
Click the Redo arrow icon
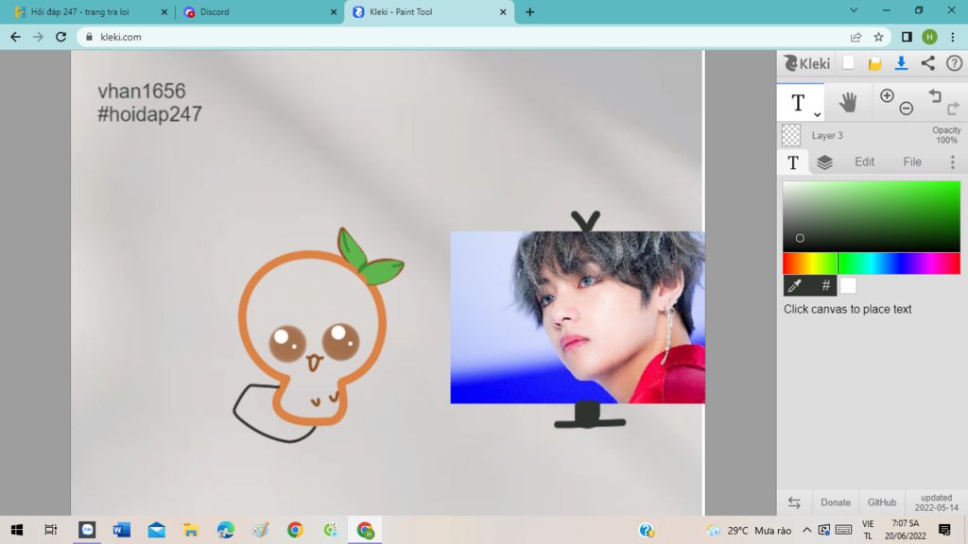pyautogui.click(x=953, y=109)
